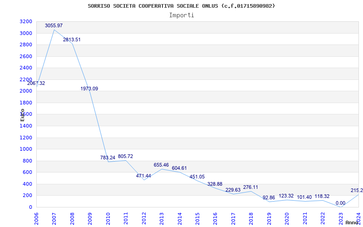Click the 1973.09 data label
This screenshot has height=227, width=363.
[x=89, y=89]
